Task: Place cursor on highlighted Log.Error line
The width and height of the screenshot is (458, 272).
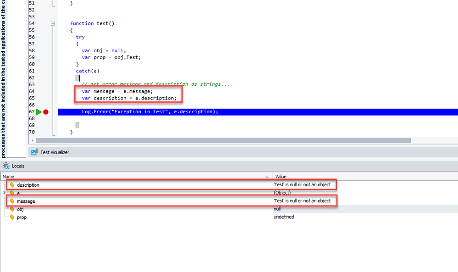Action: (x=147, y=112)
